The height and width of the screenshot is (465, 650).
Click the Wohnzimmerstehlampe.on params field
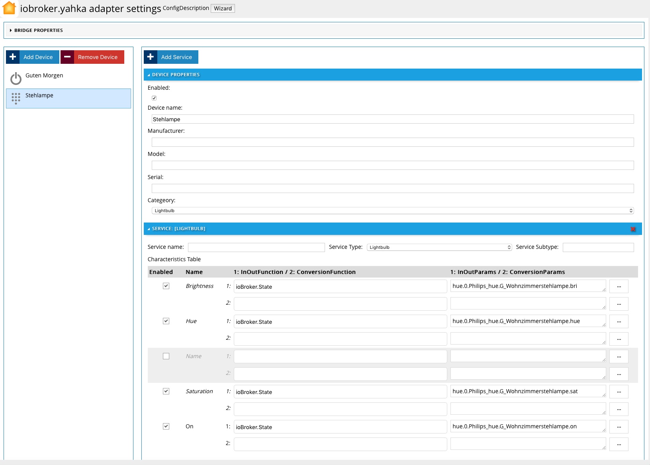pos(528,426)
